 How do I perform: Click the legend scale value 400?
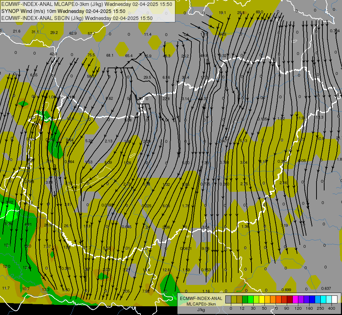tap(332, 308)
